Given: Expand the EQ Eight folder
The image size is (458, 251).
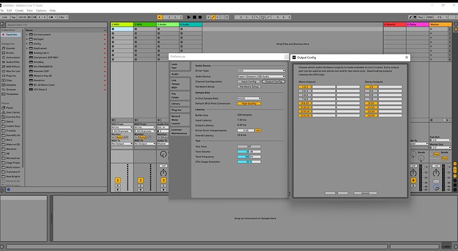Looking at the screenshot, I should point(27,39).
